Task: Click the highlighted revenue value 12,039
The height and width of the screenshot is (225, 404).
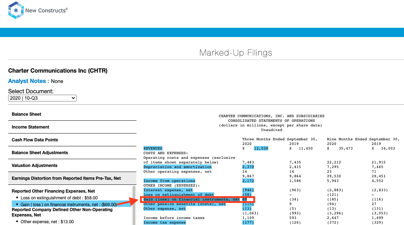Action: click(x=261, y=148)
